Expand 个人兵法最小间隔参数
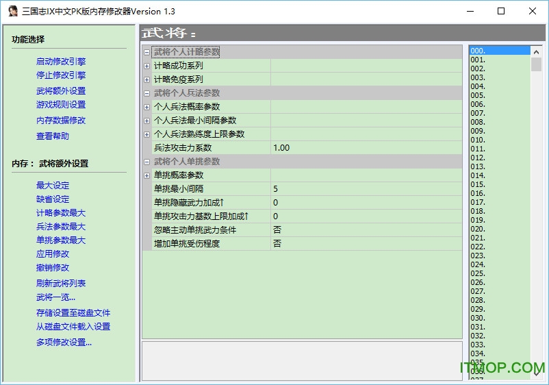 point(146,121)
